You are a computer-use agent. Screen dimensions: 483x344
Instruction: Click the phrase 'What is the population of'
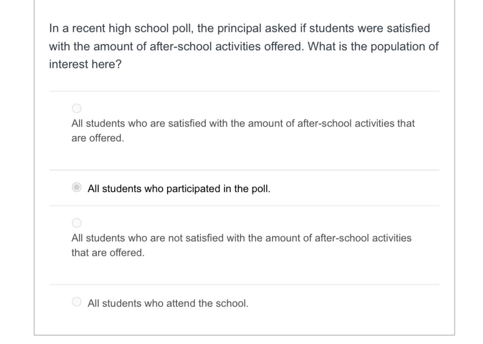(x=373, y=47)
